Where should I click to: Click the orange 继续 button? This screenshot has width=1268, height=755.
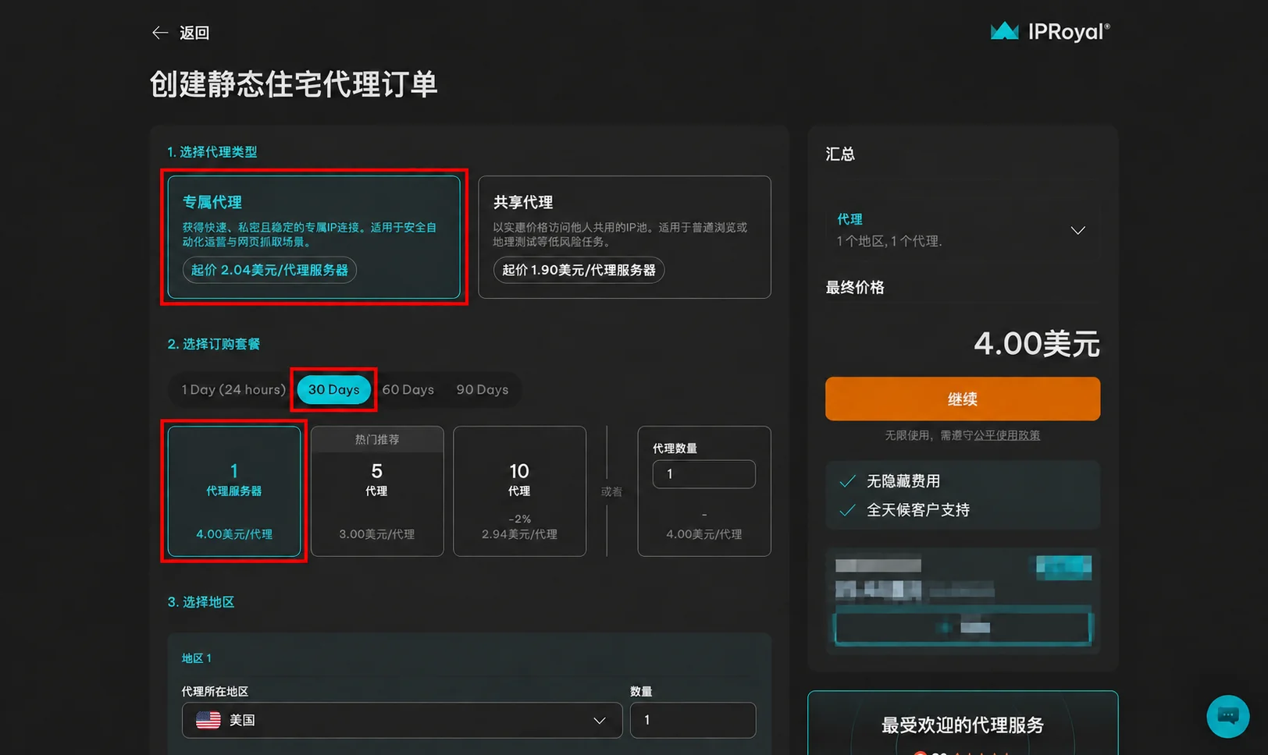(x=963, y=399)
